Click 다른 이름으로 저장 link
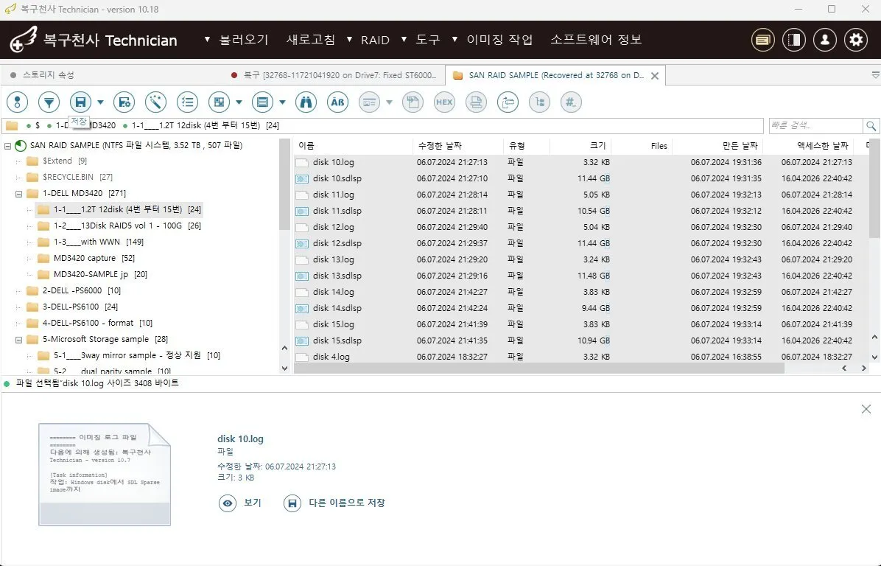Image resolution: width=881 pixels, height=566 pixels. 347,503
